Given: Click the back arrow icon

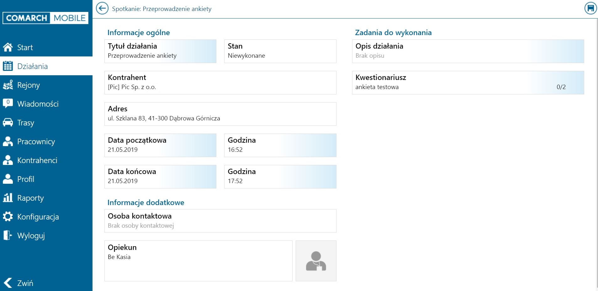Looking at the screenshot, I should [x=102, y=8].
